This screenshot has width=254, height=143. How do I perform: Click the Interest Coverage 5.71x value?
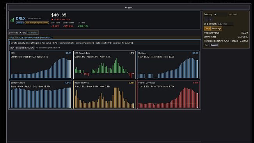[196, 83]
